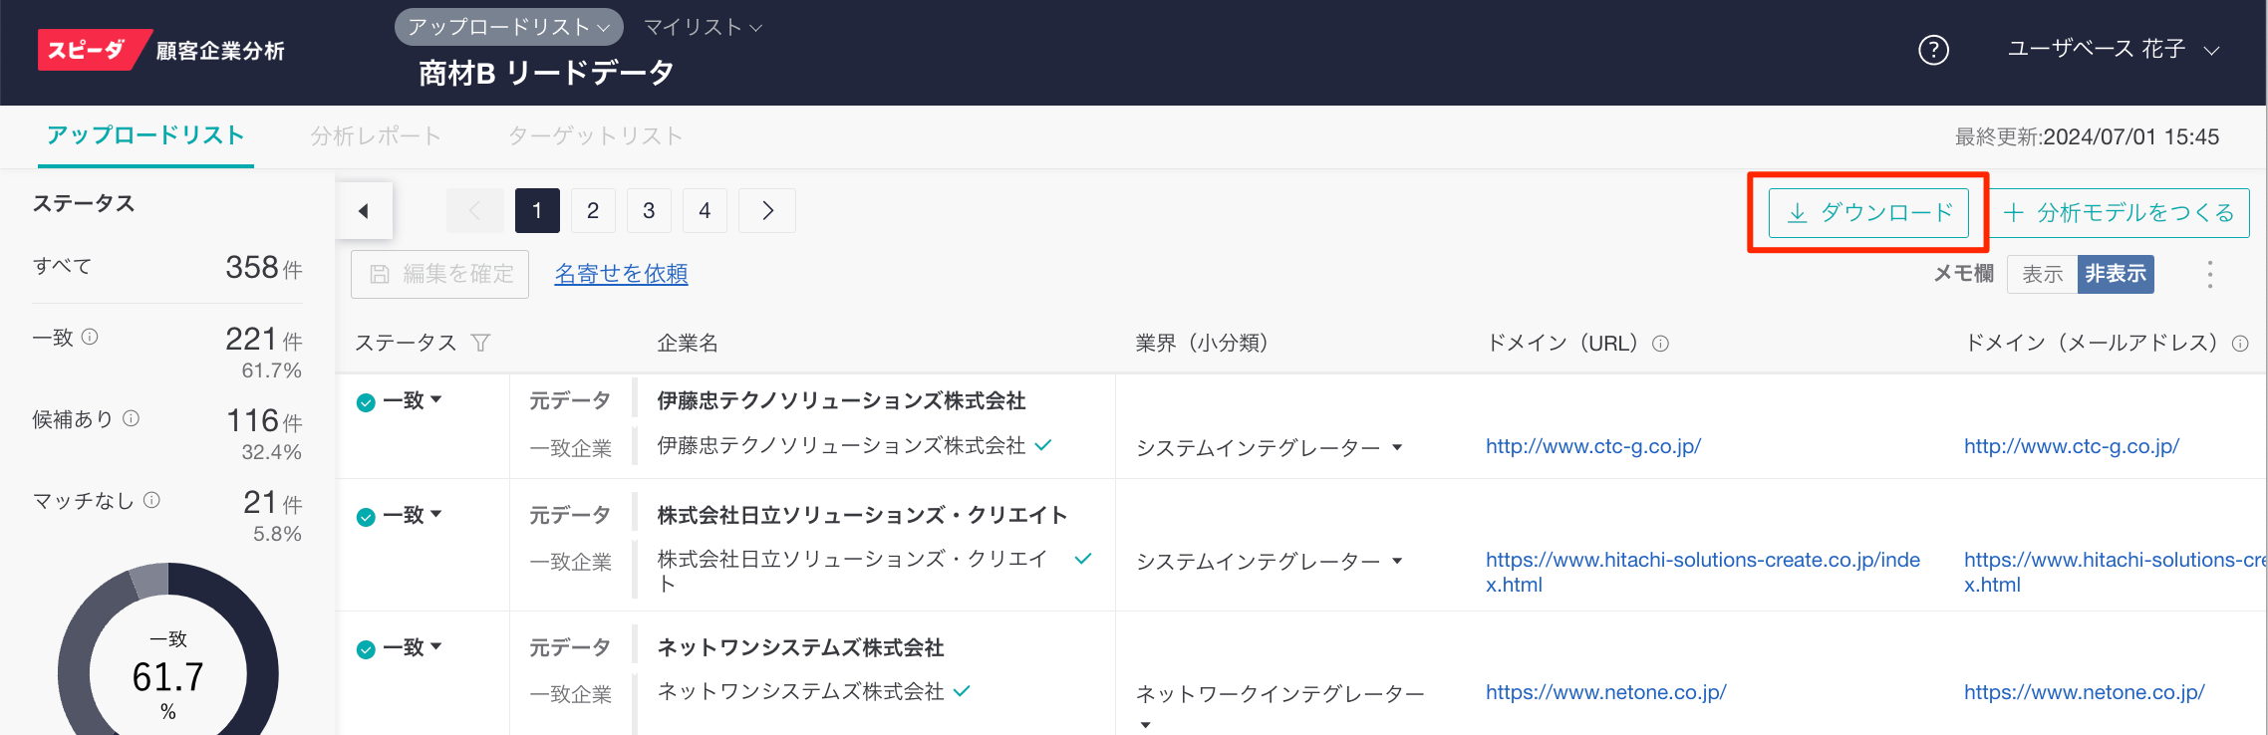Click info icon next to ドメイン（URL） header

tap(1660, 344)
